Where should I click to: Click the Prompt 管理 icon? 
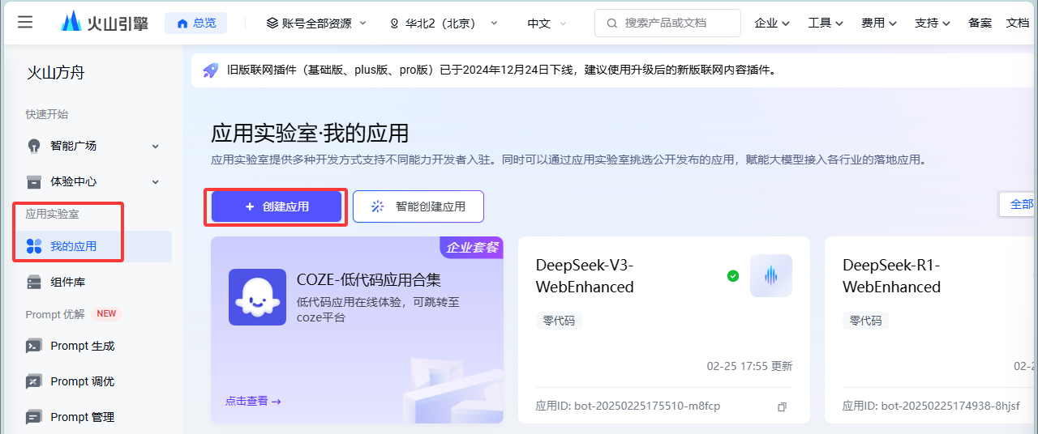34,417
